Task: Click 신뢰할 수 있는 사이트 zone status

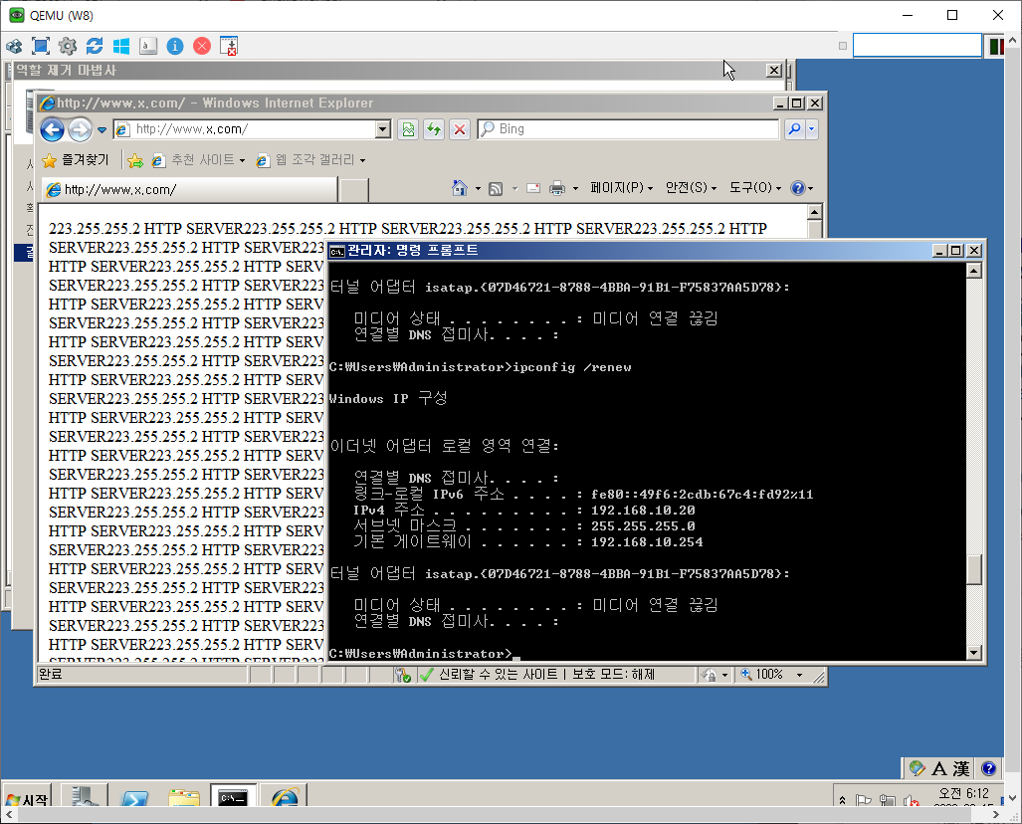Action: point(498,674)
